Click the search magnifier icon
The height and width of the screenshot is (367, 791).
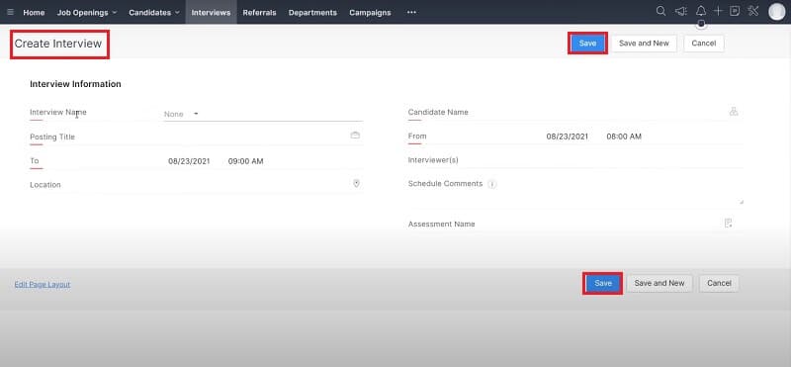tap(660, 11)
